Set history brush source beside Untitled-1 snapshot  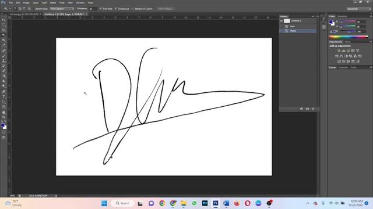pos(281,21)
